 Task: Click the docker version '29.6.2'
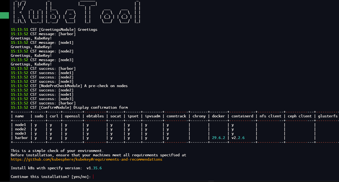(x=219, y=138)
